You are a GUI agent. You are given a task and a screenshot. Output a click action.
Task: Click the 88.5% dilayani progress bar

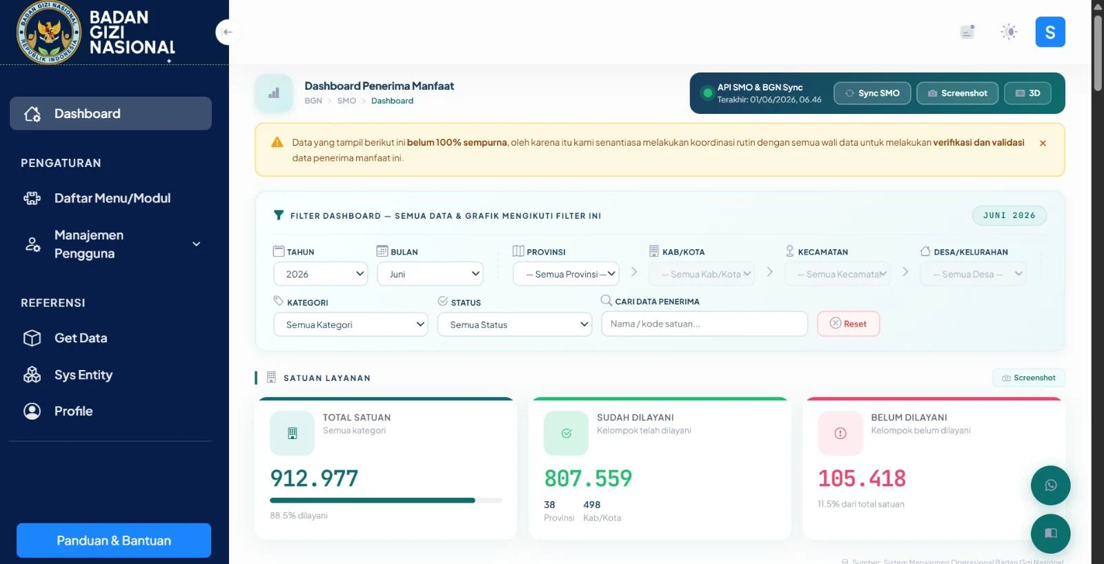[386, 500]
